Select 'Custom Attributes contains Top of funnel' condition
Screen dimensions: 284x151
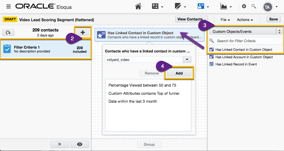pyautogui.click(x=144, y=93)
